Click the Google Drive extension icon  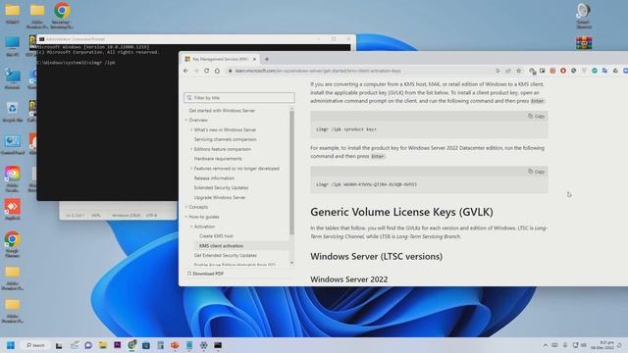point(615,71)
